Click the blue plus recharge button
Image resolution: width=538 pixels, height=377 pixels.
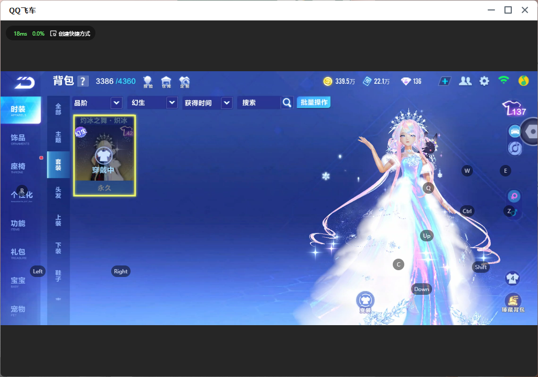(x=445, y=81)
